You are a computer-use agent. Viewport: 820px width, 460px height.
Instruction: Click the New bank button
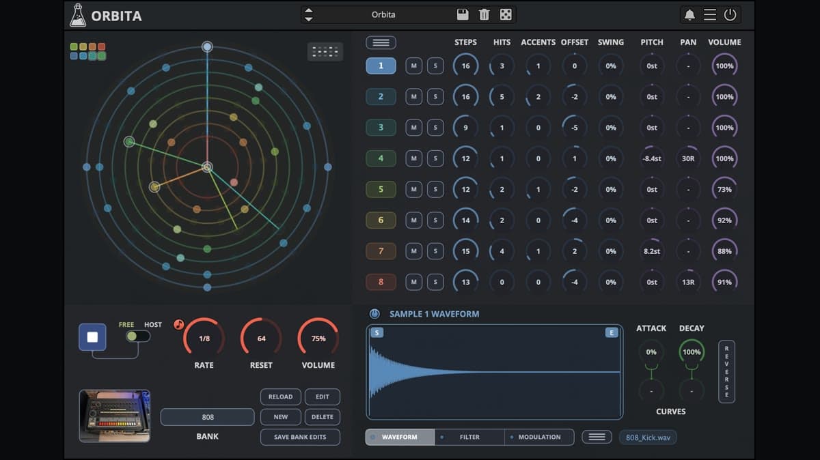point(280,417)
